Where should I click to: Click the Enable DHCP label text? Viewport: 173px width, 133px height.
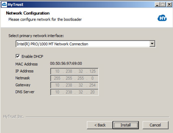click(x=32, y=57)
